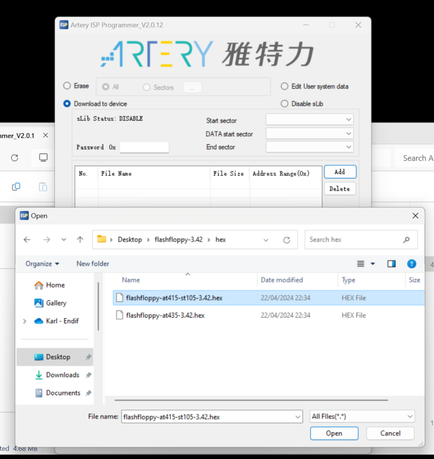Screen dimensions: 434x459
Task: Go back in the Open dialog
Action: [27, 240]
